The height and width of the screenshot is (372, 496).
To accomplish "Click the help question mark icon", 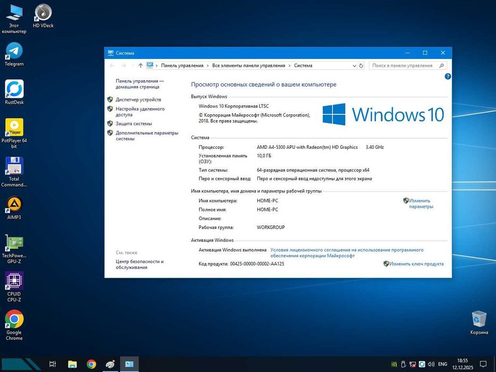I will (448, 76).
